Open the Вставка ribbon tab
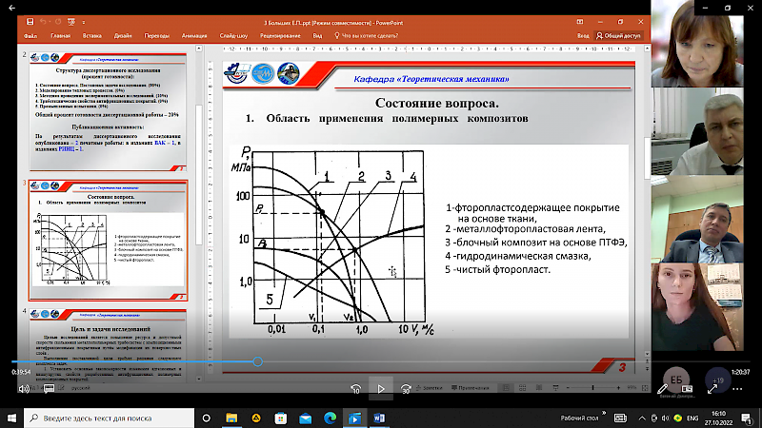The height and width of the screenshot is (428, 762). (92, 35)
